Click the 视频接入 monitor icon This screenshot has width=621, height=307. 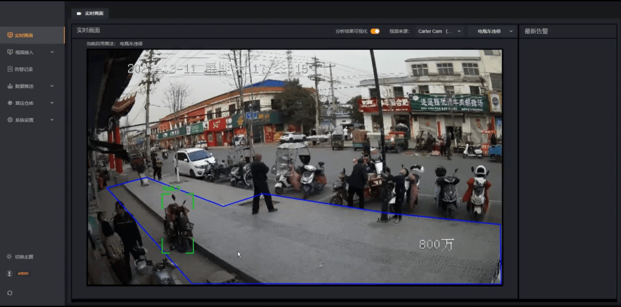(x=10, y=52)
